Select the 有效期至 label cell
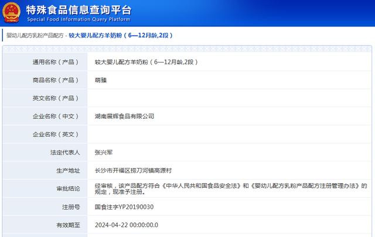Screen dimensions: 375x237 pyautogui.click(x=45, y=225)
